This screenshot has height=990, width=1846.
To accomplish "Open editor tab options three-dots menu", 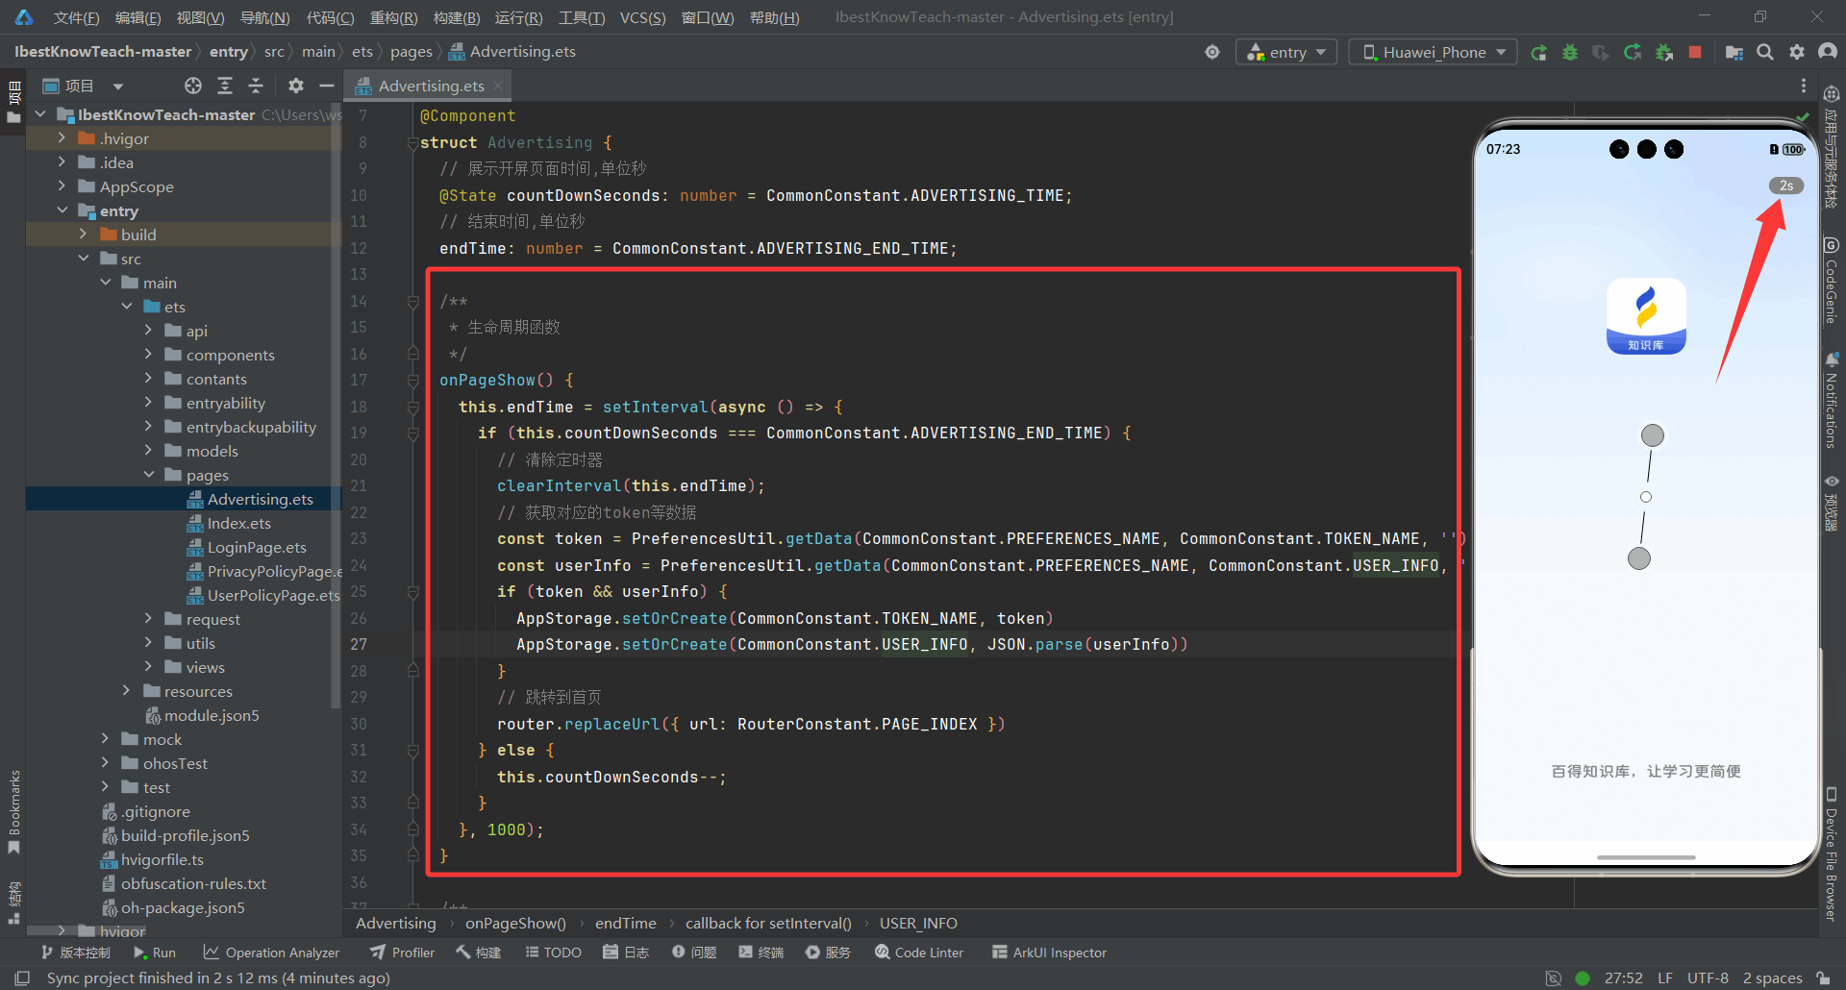I will (1803, 86).
